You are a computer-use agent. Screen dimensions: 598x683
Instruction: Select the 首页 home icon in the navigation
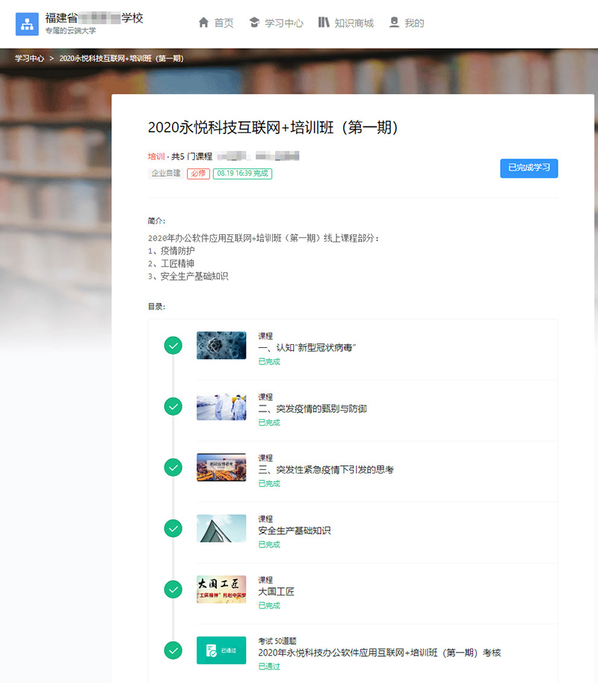pos(203,23)
